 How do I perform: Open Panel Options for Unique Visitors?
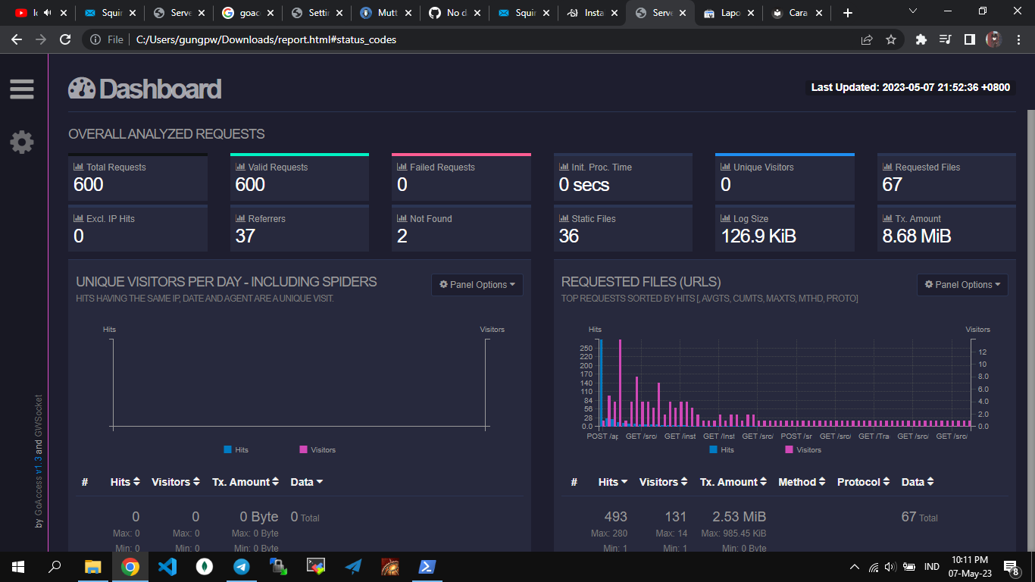(x=477, y=285)
